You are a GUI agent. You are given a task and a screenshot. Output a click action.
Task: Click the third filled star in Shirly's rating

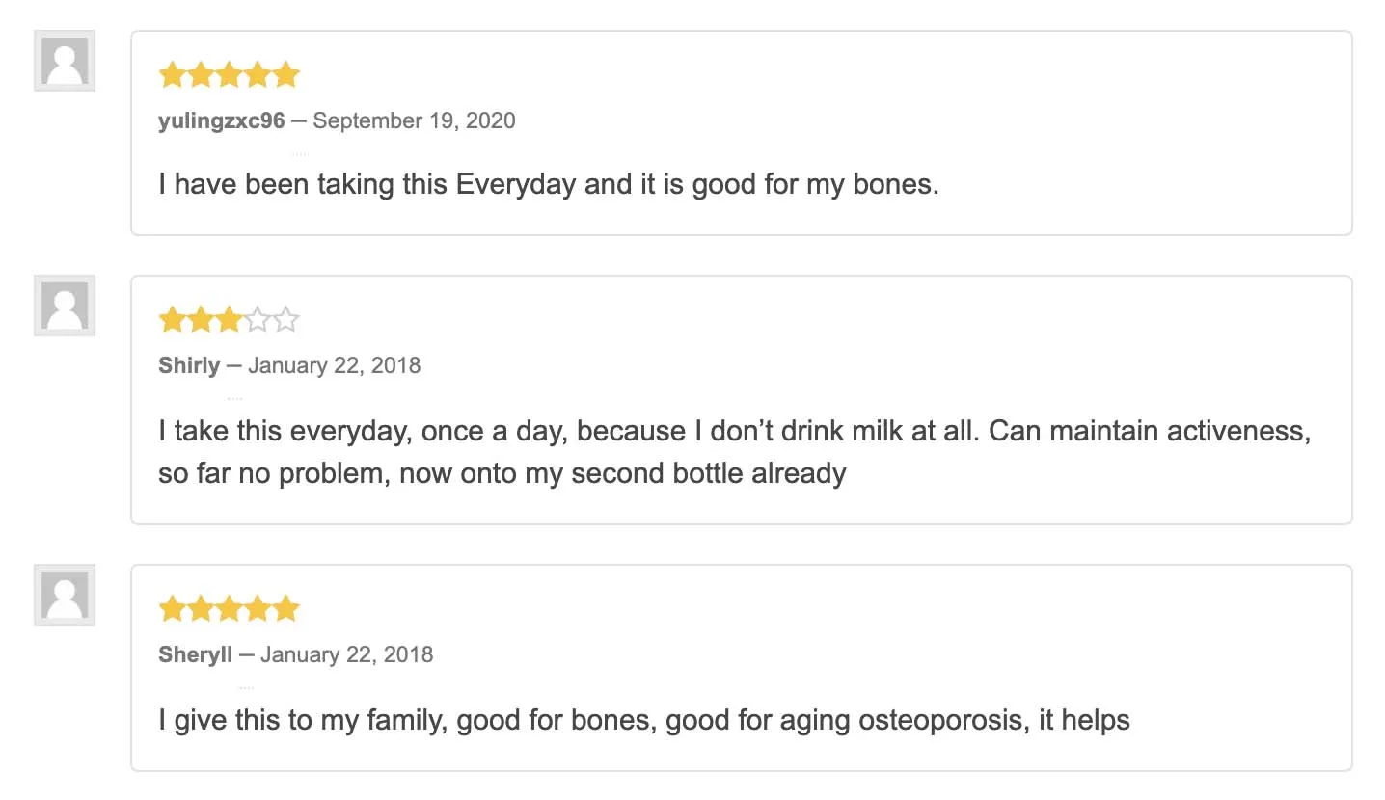tap(229, 319)
